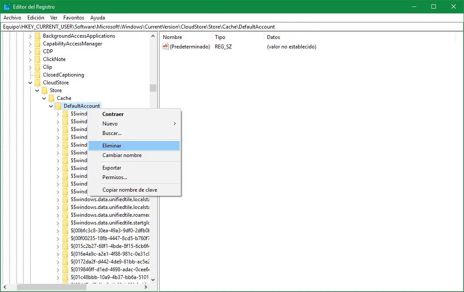Click the ClosedCaptioning folder icon

(x=37, y=75)
